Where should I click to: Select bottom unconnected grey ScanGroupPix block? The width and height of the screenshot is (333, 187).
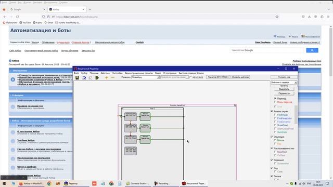(131, 151)
